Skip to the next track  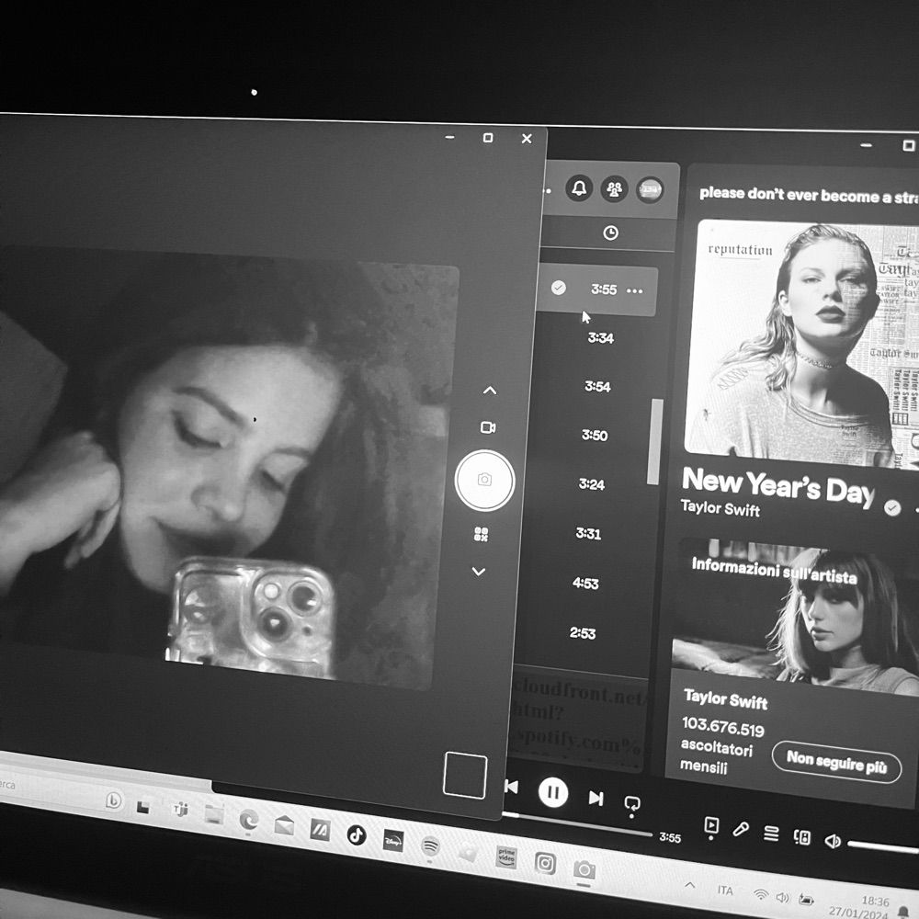click(596, 799)
